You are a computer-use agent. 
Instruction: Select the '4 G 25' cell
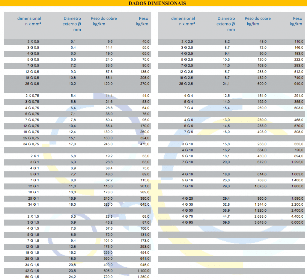pos(187,198)
